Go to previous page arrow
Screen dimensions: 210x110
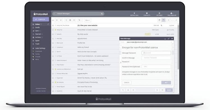tap(169, 20)
